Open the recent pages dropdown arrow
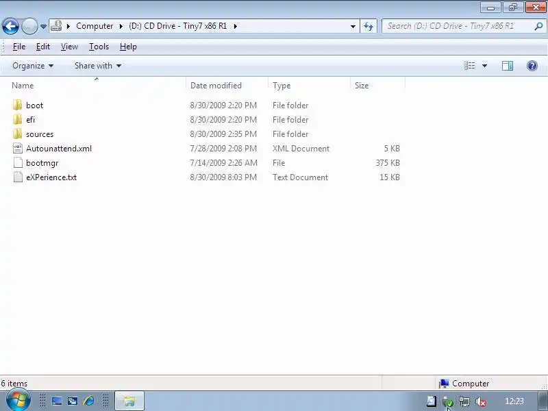Viewport: 548px width, 411px height. pos(43,27)
